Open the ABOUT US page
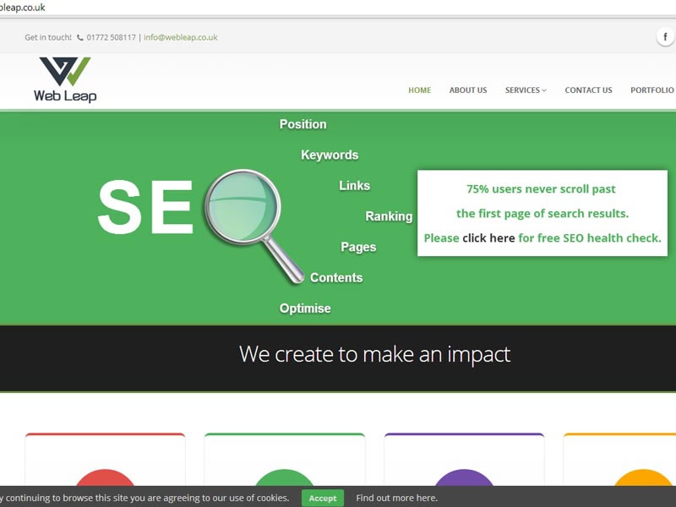This screenshot has height=507, width=676. (x=468, y=90)
